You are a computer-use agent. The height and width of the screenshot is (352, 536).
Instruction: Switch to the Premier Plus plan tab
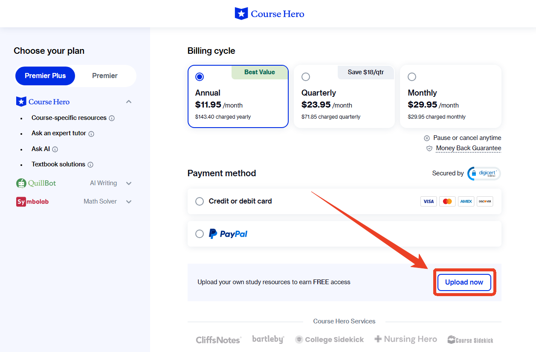[x=45, y=76]
